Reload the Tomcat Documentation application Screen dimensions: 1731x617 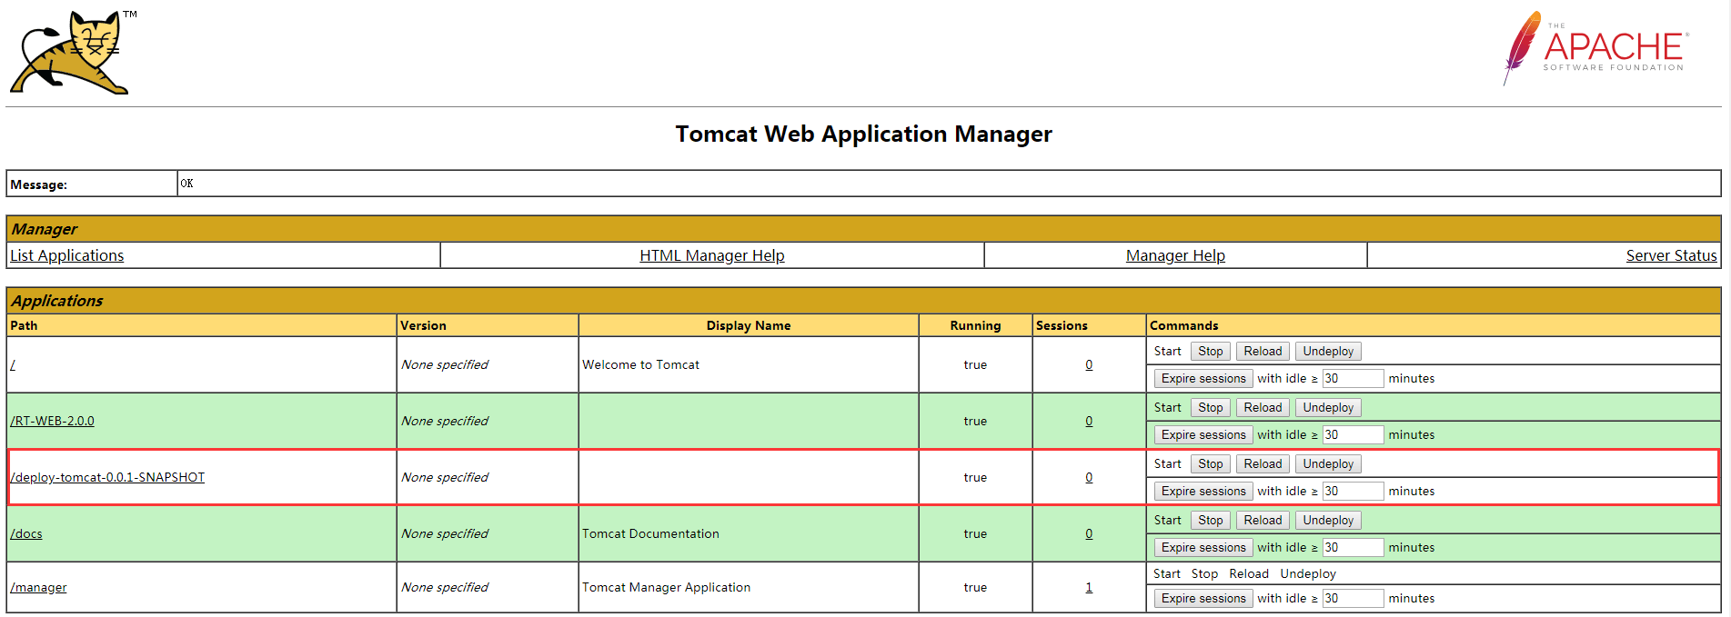pyautogui.click(x=1262, y=520)
